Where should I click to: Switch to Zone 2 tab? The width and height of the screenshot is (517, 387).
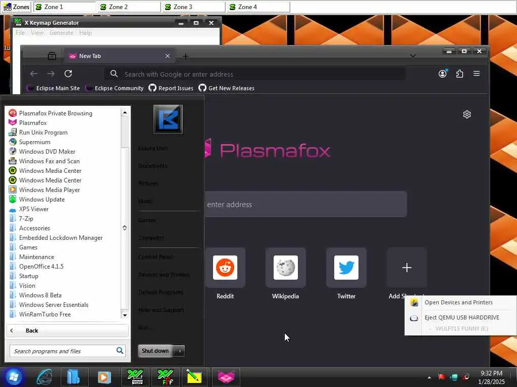pyautogui.click(x=129, y=7)
